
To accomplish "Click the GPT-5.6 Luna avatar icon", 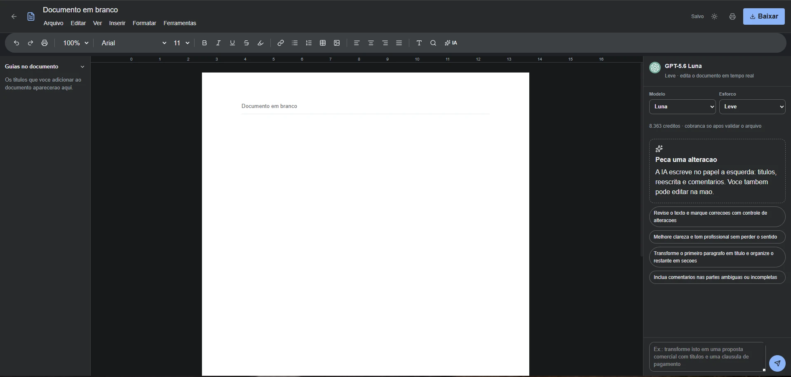I will tap(655, 68).
